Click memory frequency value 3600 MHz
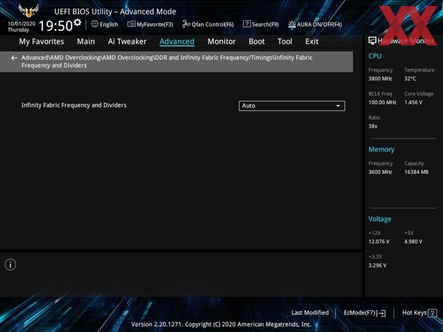Screen dimensions: 443x332 point(380,172)
